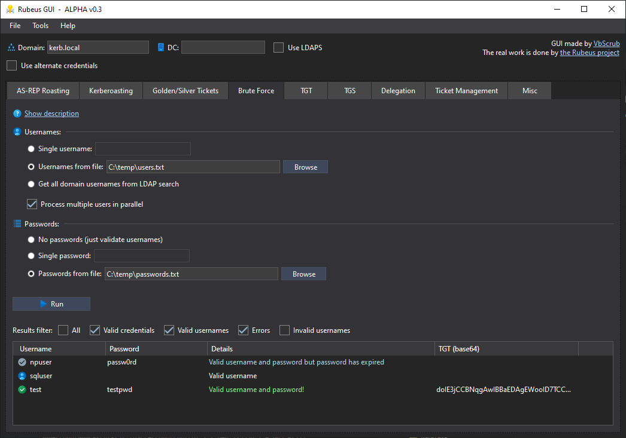
Task: Select Usernames from file radio option
Action: (x=31, y=167)
